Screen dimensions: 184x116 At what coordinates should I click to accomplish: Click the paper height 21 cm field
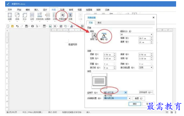click(144, 42)
